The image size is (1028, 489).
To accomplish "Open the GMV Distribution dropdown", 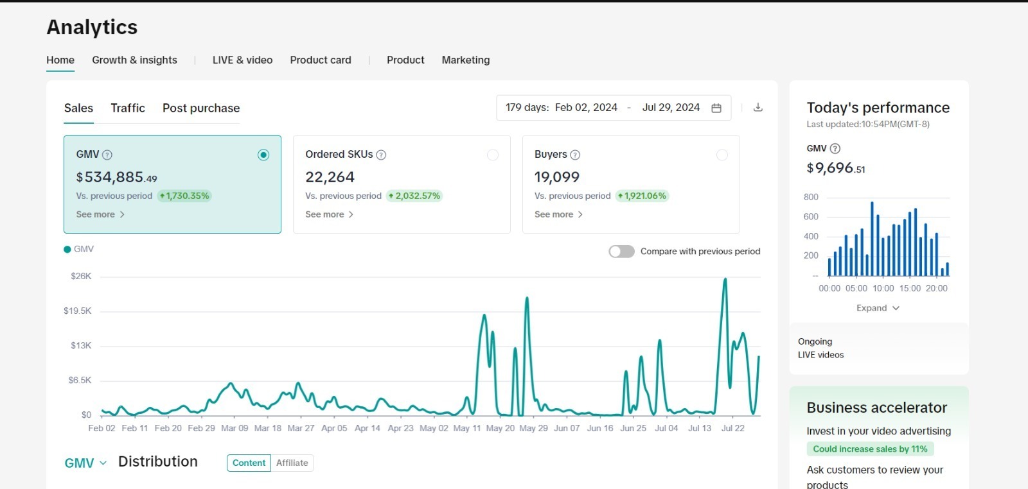I will pyautogui.click(x=85, y=463).
